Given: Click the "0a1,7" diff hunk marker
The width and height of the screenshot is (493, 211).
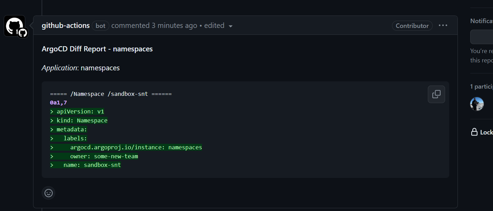Looking at the screenshot, I should [58, 102].
